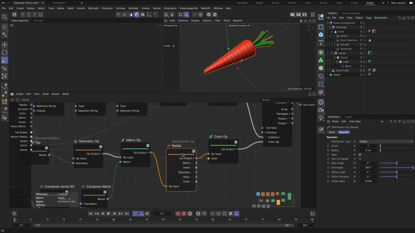Switch to the Layers tab
Viewport: 415px width, 233px height.
[348, 117]
